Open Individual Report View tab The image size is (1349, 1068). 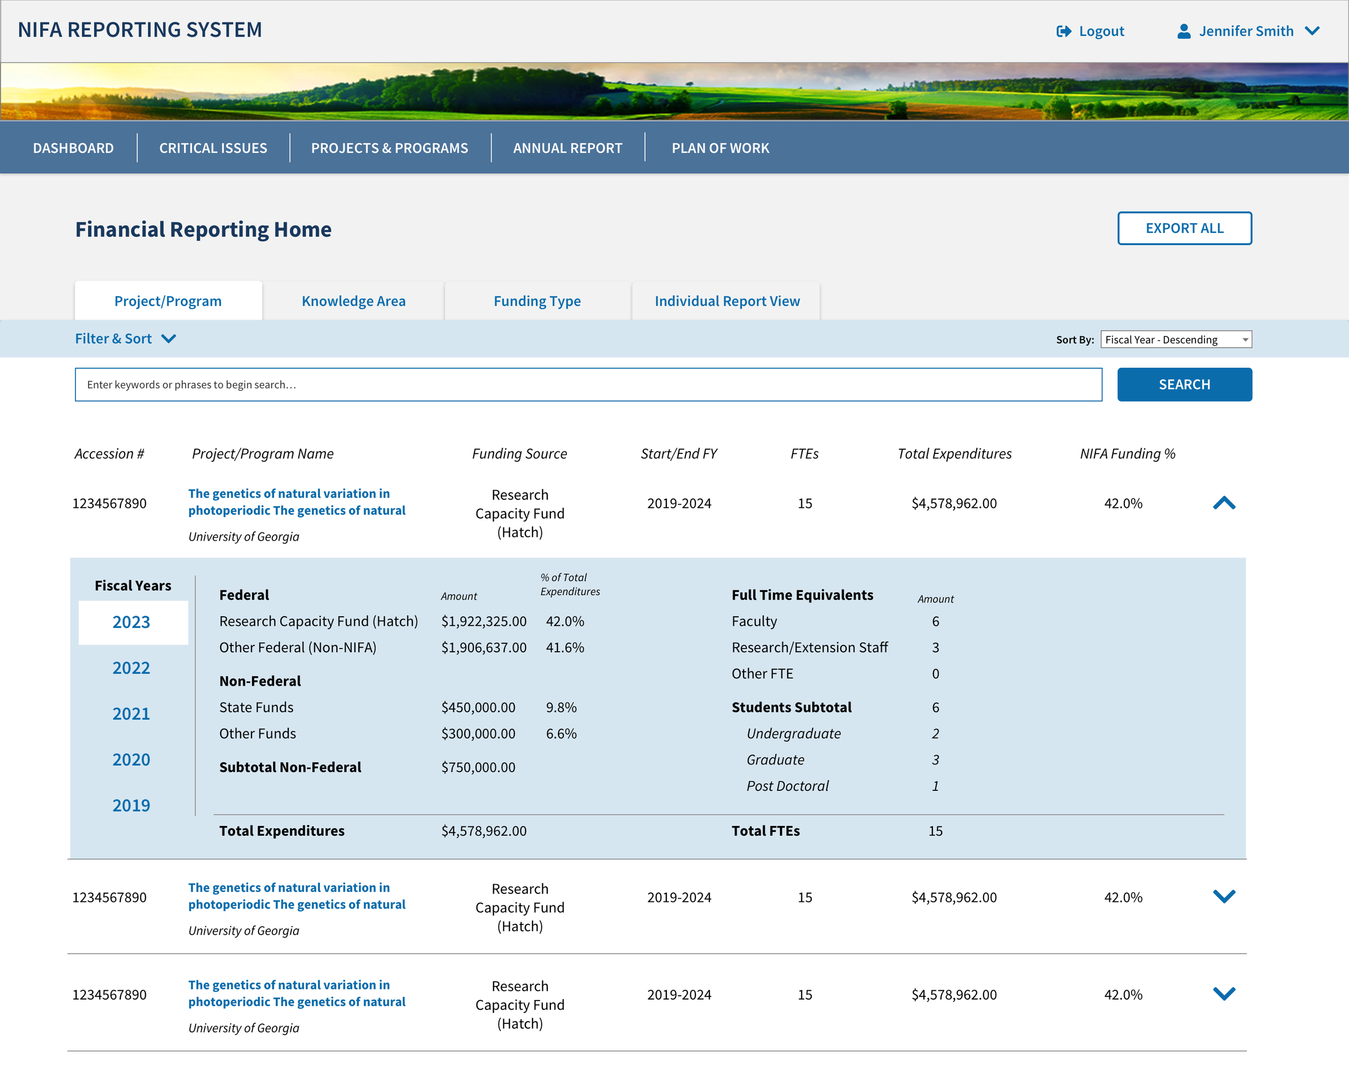726,301
